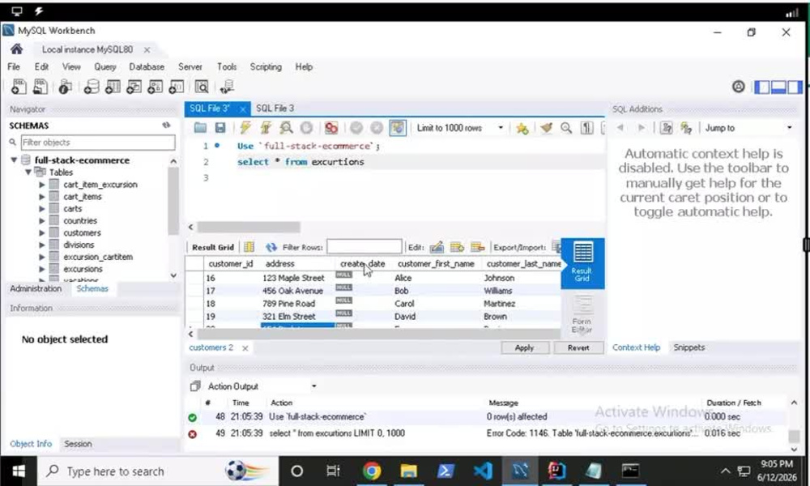Execute statement under cursor icon
810x486 pixels.
266,128
